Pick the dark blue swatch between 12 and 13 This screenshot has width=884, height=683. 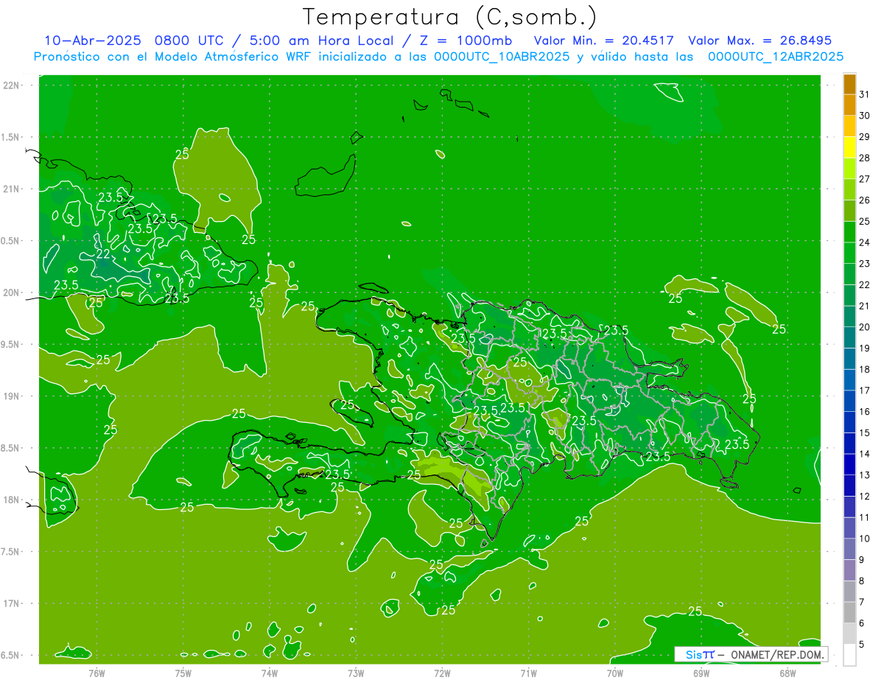849,486
